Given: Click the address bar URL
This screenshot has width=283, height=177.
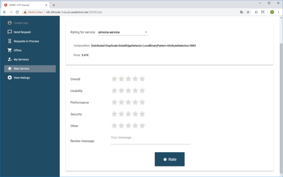Looking at the screenshot, I should tap(74, 12).
